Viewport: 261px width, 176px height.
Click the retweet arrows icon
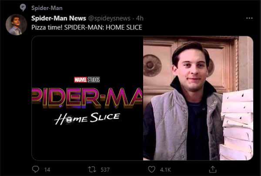[x=92, y=169]
